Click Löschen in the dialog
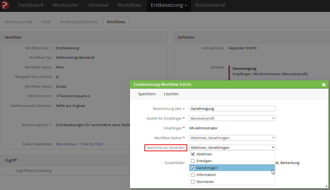 pyautogui.click(x=171, y=94)
